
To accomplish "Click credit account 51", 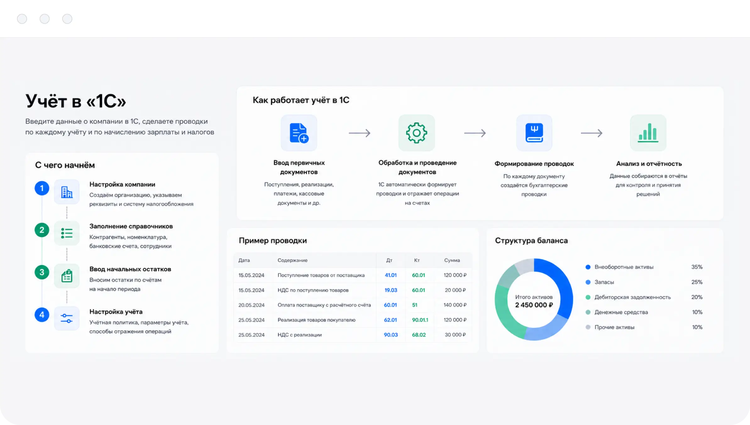I will 415,305.
